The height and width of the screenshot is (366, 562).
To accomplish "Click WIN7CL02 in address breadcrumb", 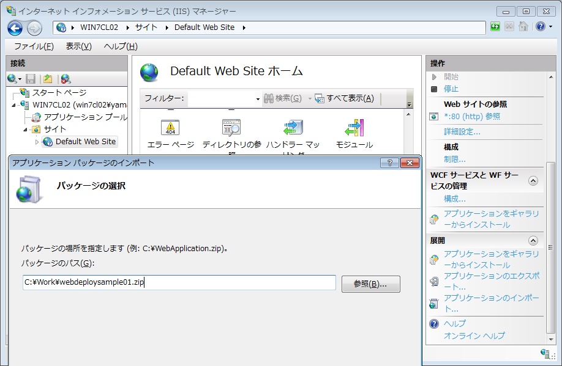I will [x=99, y=27].
